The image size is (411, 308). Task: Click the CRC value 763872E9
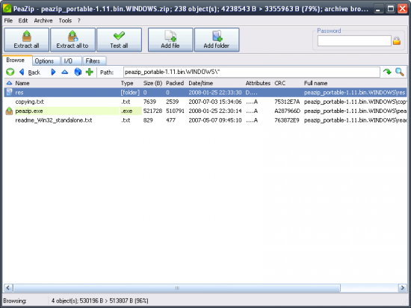point(287,120)
